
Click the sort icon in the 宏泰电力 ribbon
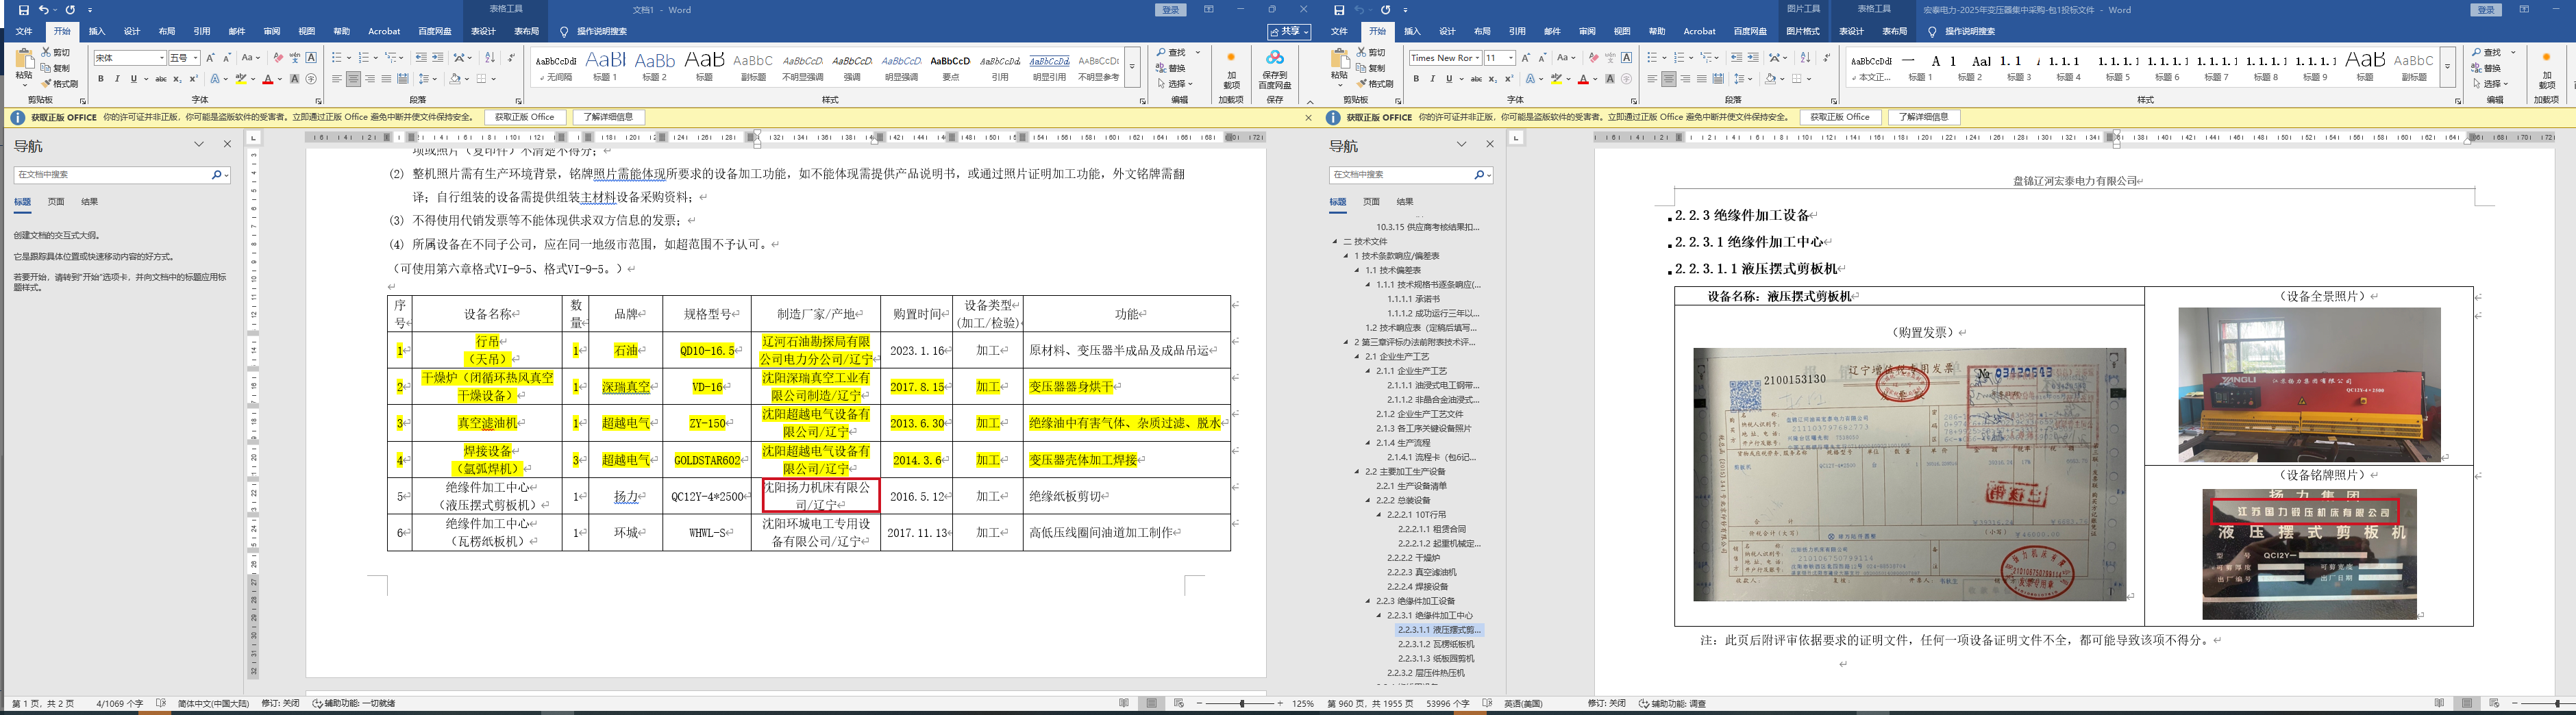pyautogui.click(x=1805, y=58)
